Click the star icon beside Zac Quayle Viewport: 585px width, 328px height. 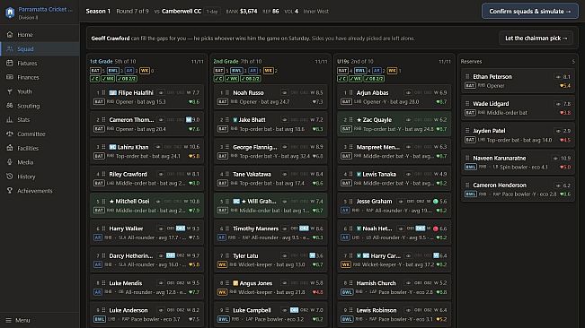(x=359, y=120)
